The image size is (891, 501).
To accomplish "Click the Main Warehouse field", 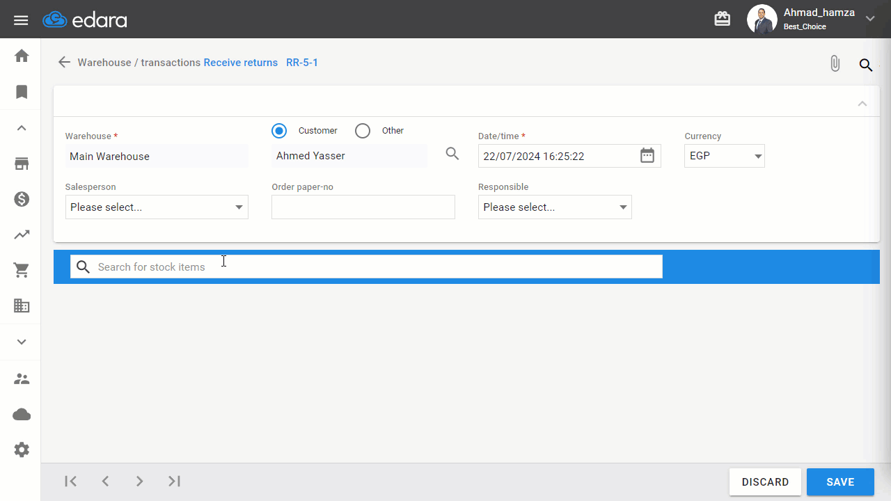I will [x=157, y=157].
